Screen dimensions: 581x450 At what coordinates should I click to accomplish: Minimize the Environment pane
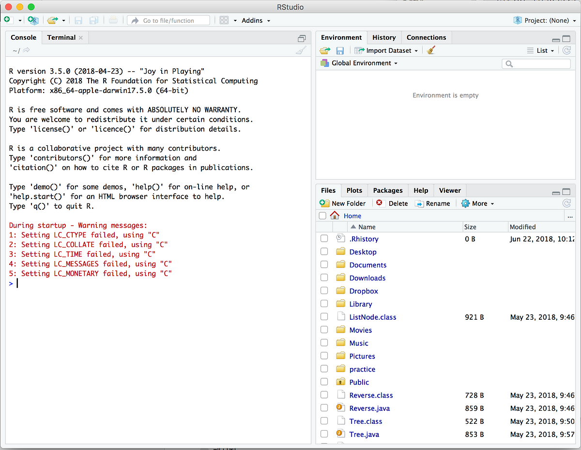pos(556,39)
